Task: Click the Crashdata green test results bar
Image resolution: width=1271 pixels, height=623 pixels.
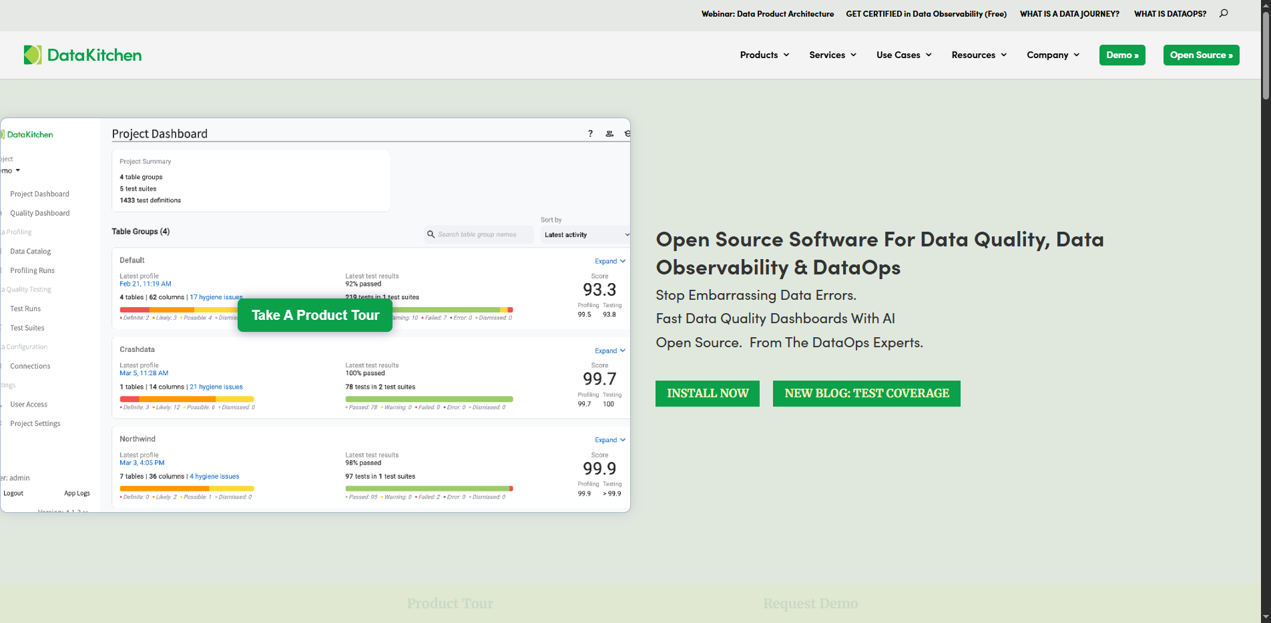Action: [429, 399]
